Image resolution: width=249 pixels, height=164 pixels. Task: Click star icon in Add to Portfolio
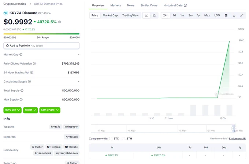coord(7,45)
